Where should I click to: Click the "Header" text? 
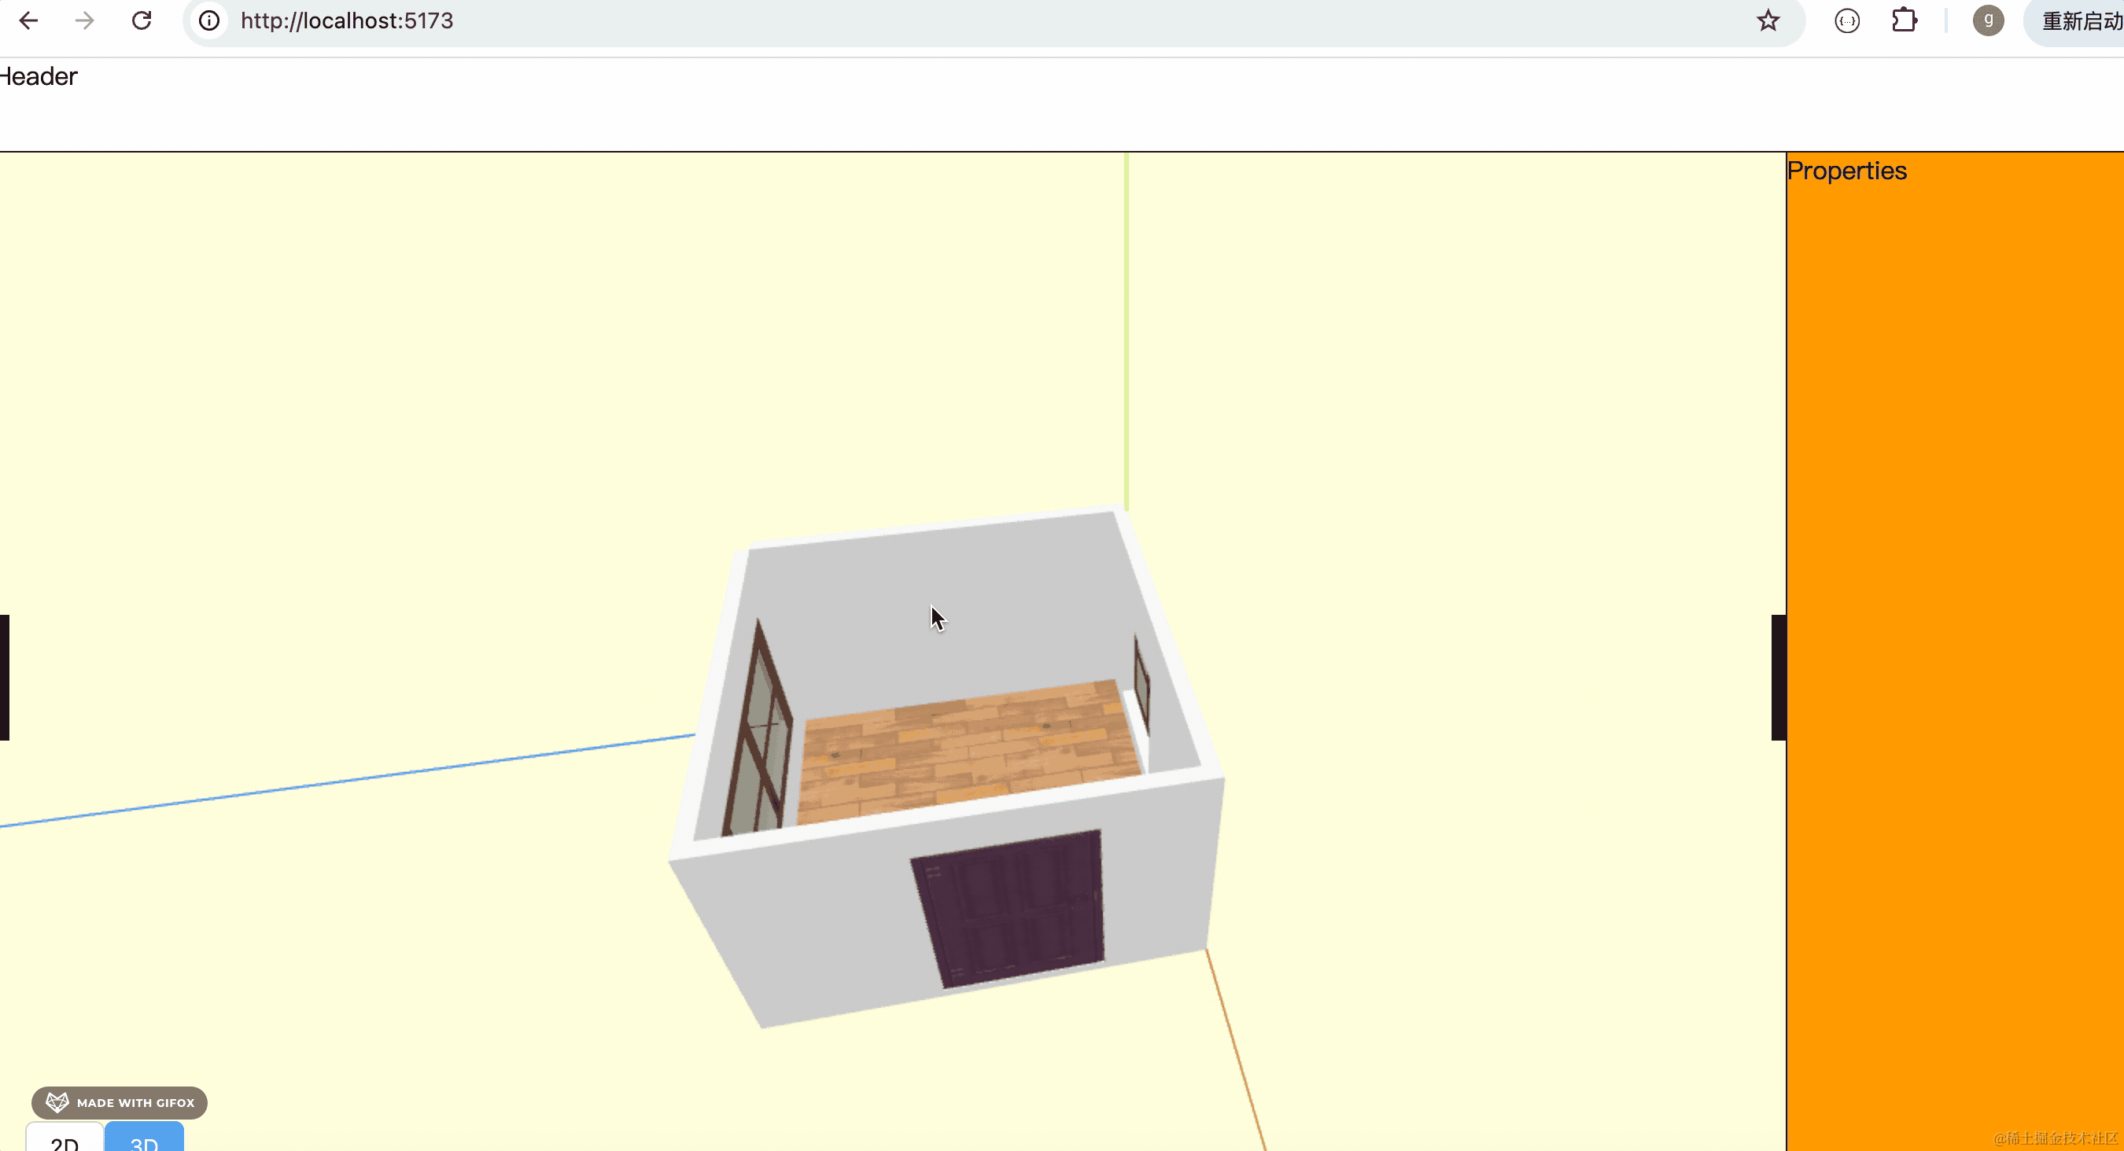[x=38, y=76]
